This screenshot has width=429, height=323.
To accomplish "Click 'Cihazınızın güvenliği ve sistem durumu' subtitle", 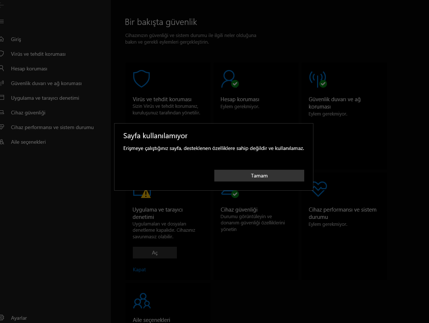I will [191, 38].
